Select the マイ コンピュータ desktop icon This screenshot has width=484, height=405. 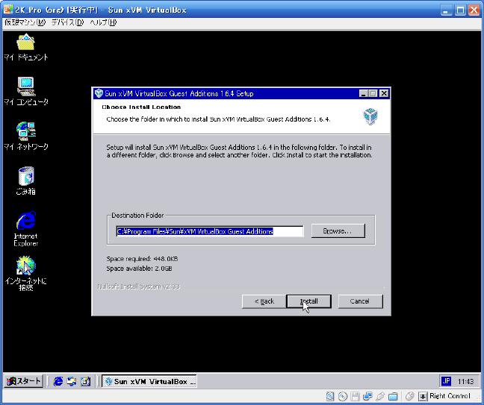tap(26, 92)
